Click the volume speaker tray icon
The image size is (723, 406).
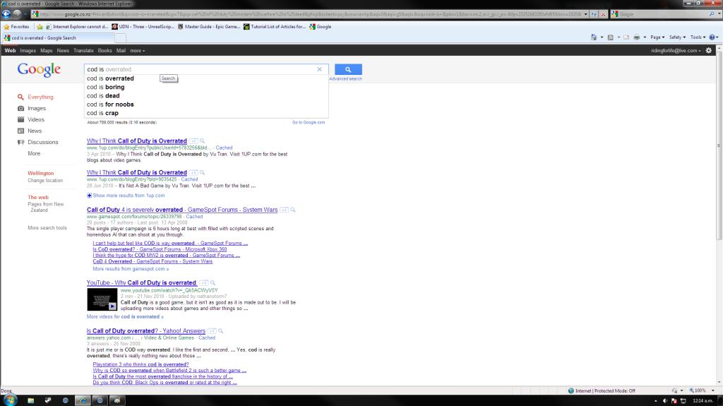click(x=665, y=401)
